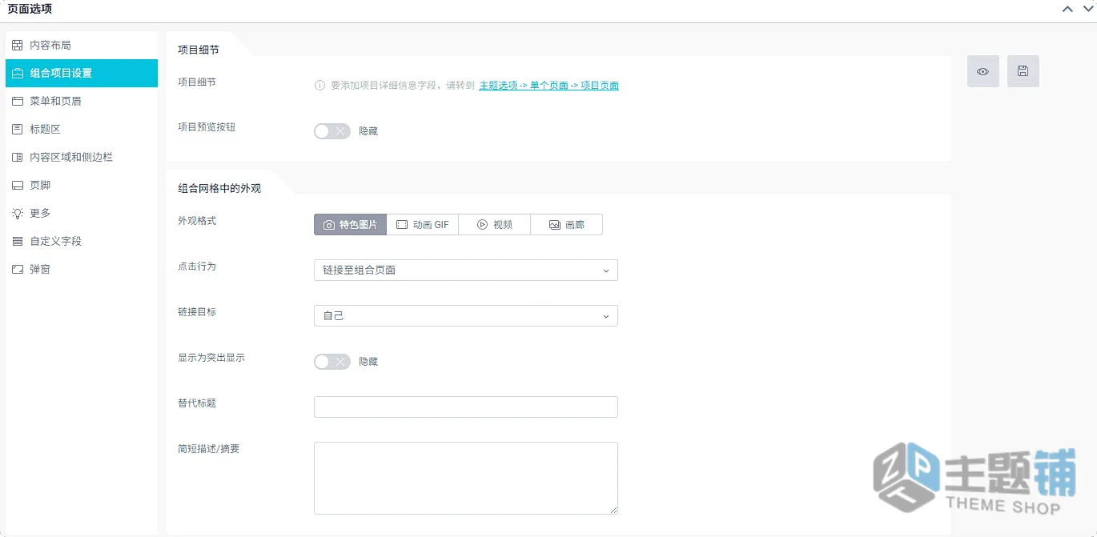Open the 标题区 section
1097x537 pixels.
click(x=82, y=130)
